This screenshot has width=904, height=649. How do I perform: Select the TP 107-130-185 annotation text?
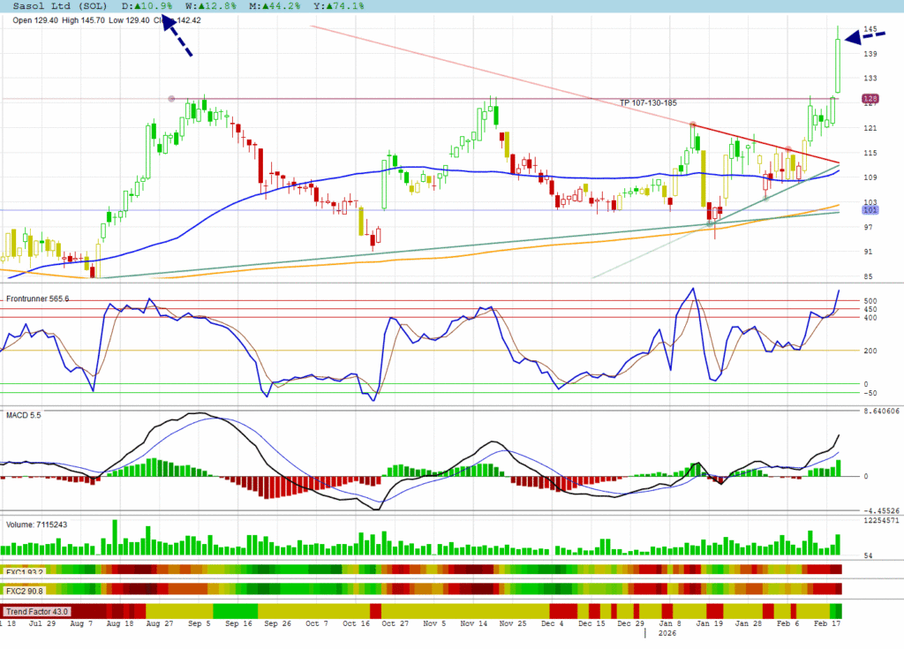click(x=648, y=103)
